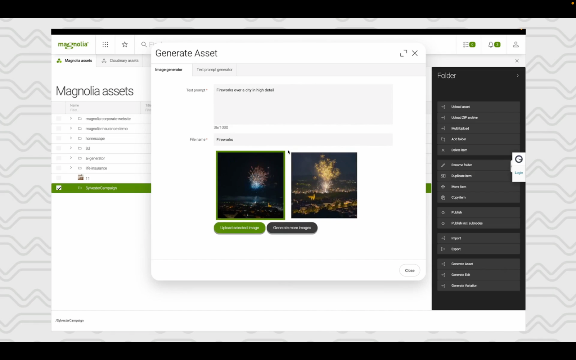Click into the File name field
This screenshot has width=576, height=360.
(x=303, y=140)
